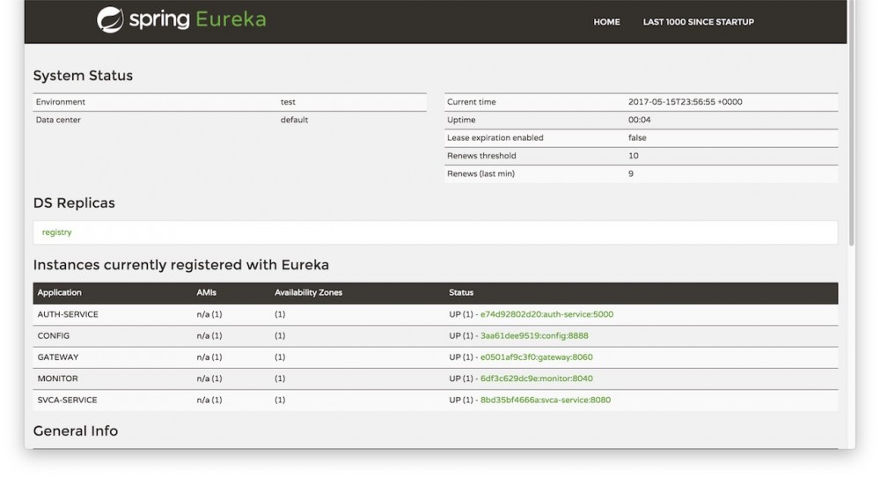Click the Application column header

point(60,293)
